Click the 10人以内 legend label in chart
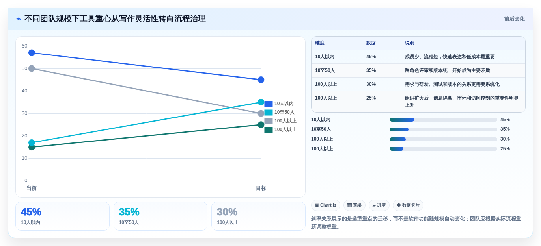The image size is (541, 246). pos(284,104)
